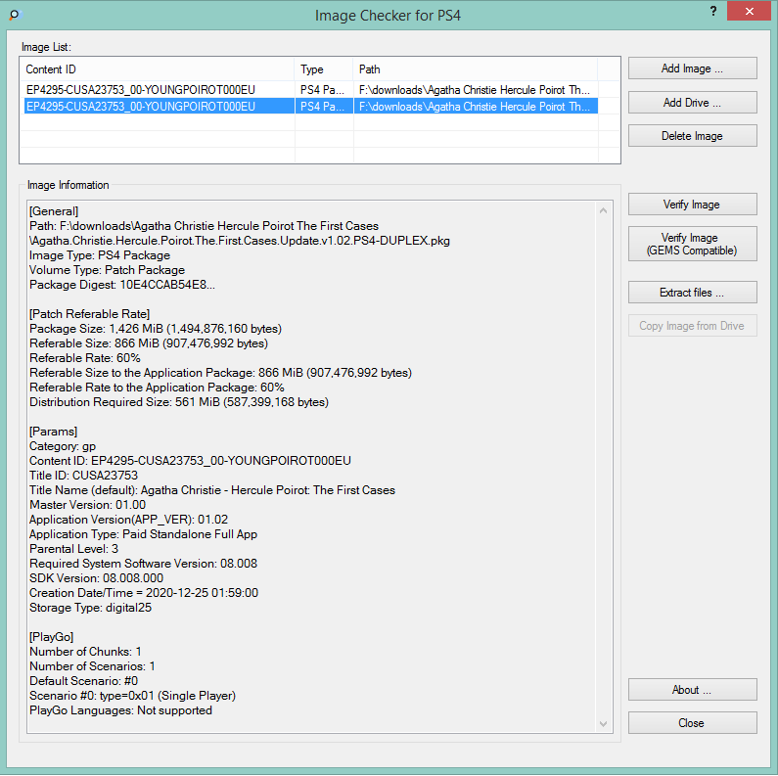Select the first unhighlighted image list row
Screen dimensions: 778x776
coord(310,90)
